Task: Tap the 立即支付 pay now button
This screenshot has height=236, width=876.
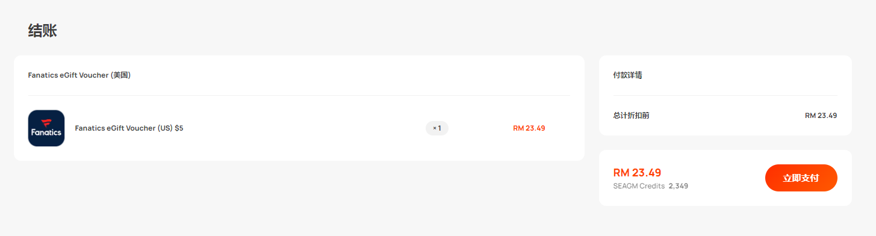Action: click(801, 178)
